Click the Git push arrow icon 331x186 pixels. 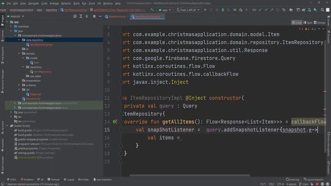(x=272, y=10)
